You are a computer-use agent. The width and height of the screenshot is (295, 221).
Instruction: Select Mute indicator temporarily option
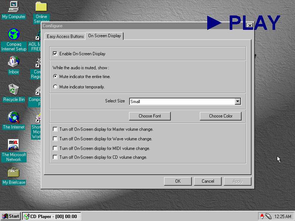55,87
